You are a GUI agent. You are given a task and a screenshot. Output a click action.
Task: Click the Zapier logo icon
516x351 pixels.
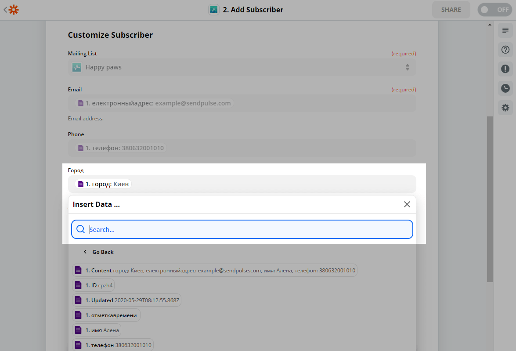pyautogui.click(x=14, y=9)
